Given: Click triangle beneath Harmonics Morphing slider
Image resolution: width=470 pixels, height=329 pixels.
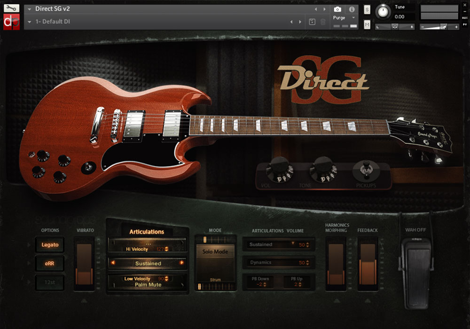Looking at the screenshot, I should (x=337, y=300).
